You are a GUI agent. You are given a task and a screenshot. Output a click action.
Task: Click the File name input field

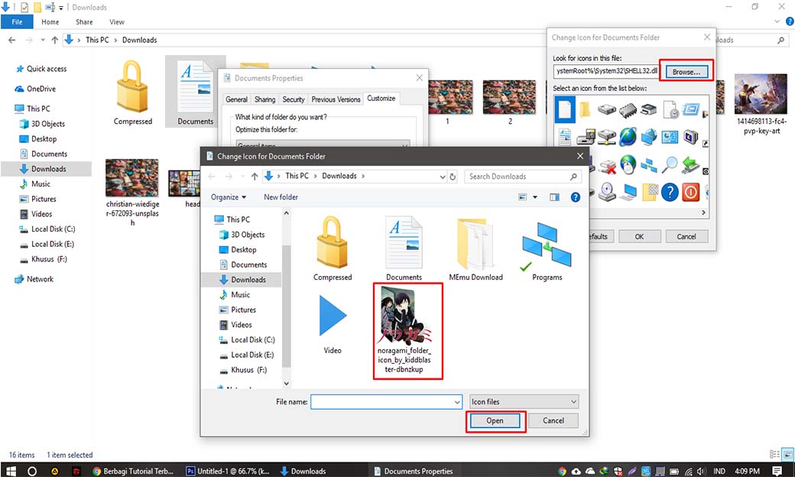tap(386, 402)
